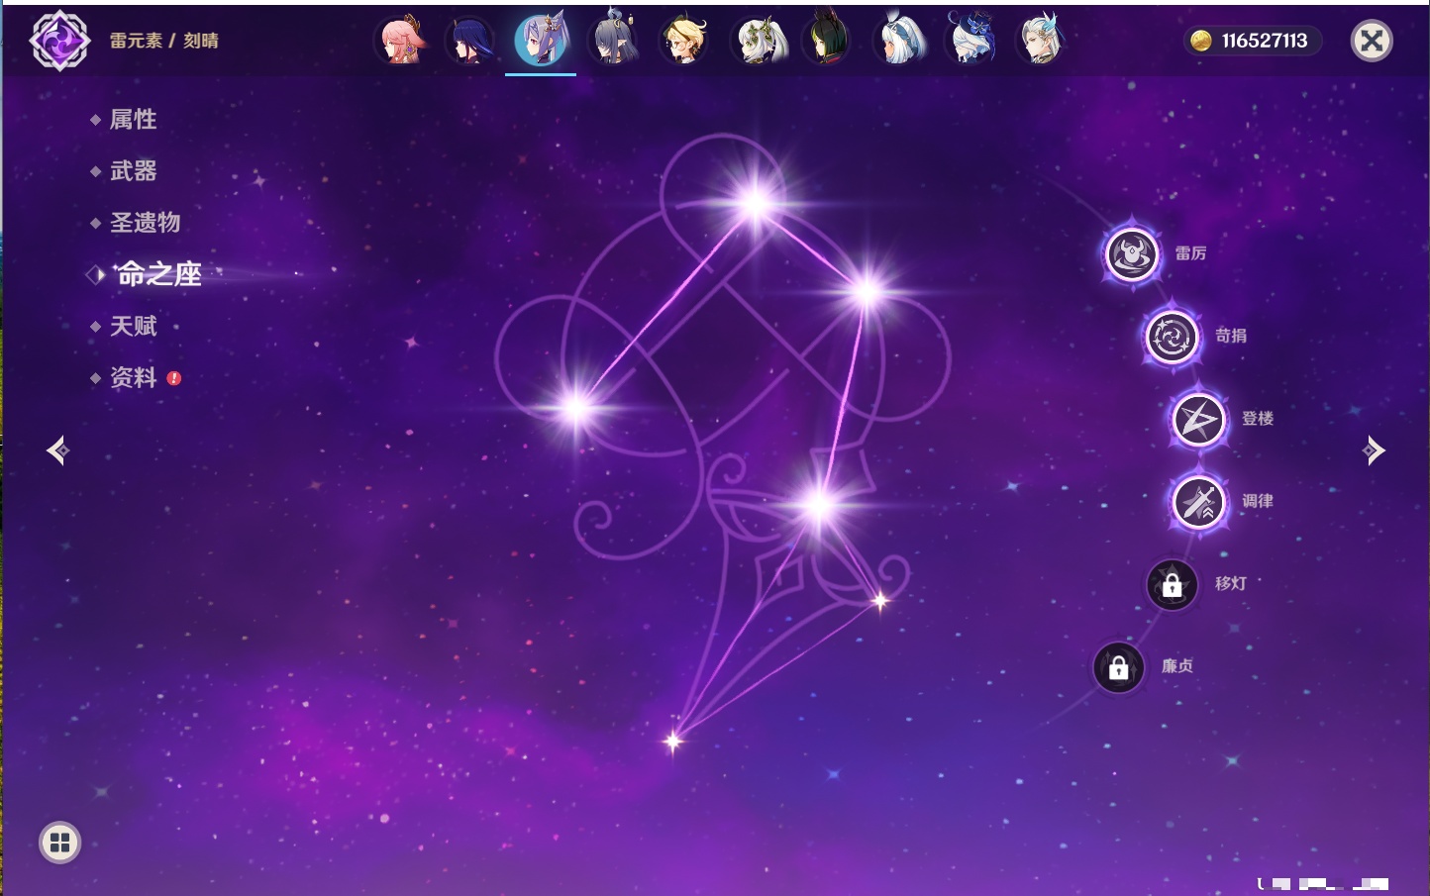
Task: Select the pink-haired Yae Miko avatar
Action: click(x=401, y=41)
